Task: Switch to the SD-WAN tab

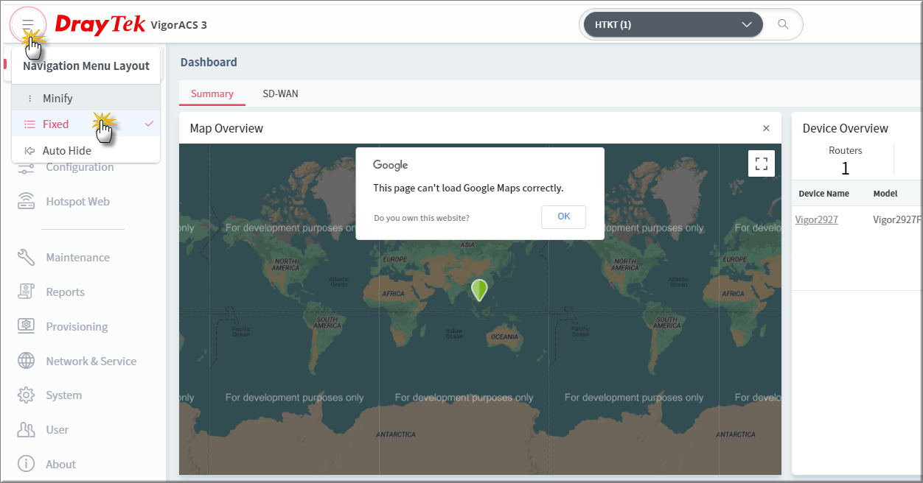Action: pos(281,94)
